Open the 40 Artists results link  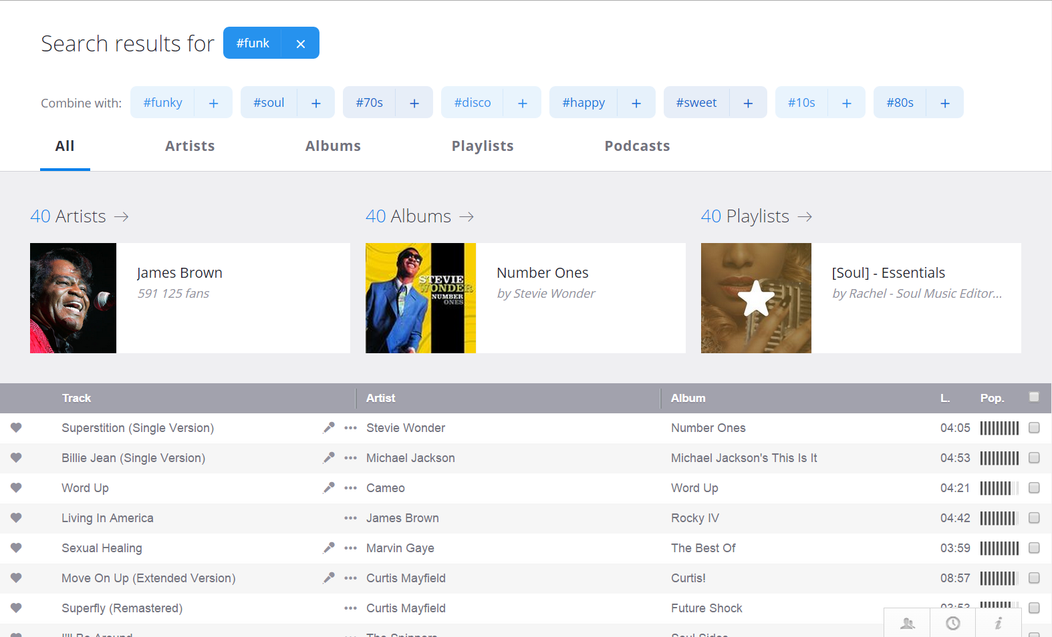click(x=80, y=216)
